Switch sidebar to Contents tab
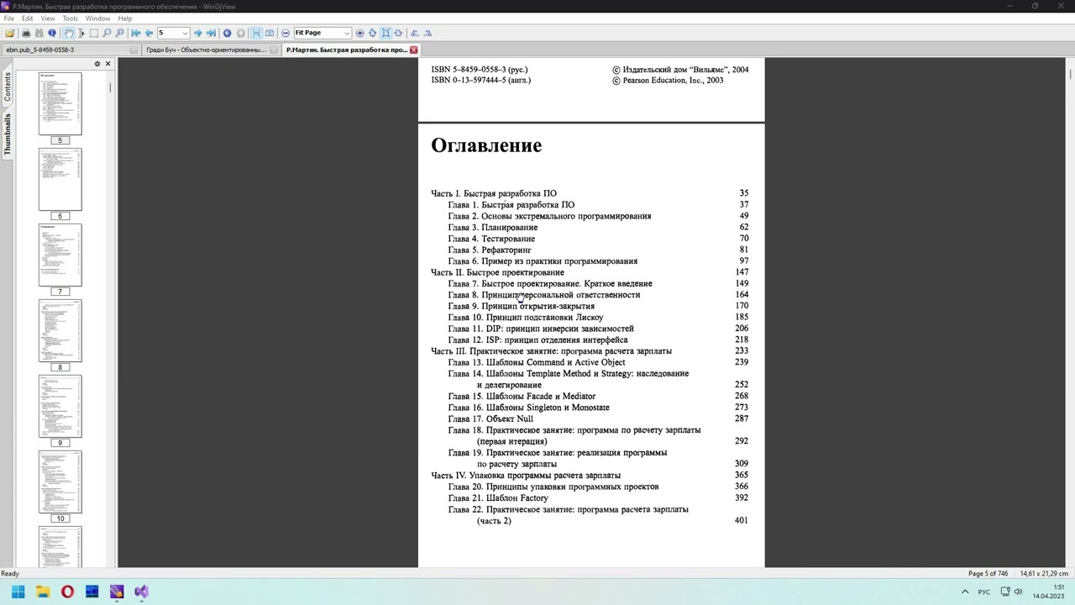Image resolution: width=1075 pixels, height=605 pixels. pos(8,87)
